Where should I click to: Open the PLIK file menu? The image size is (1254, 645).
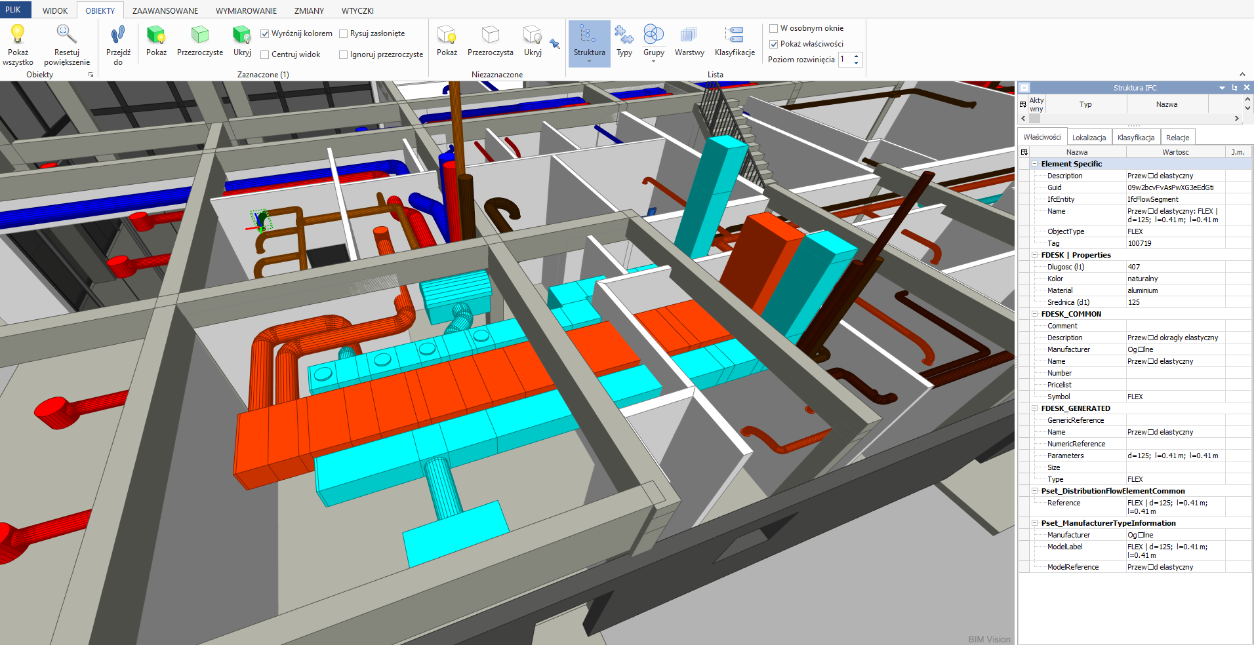tap(13, 10)
